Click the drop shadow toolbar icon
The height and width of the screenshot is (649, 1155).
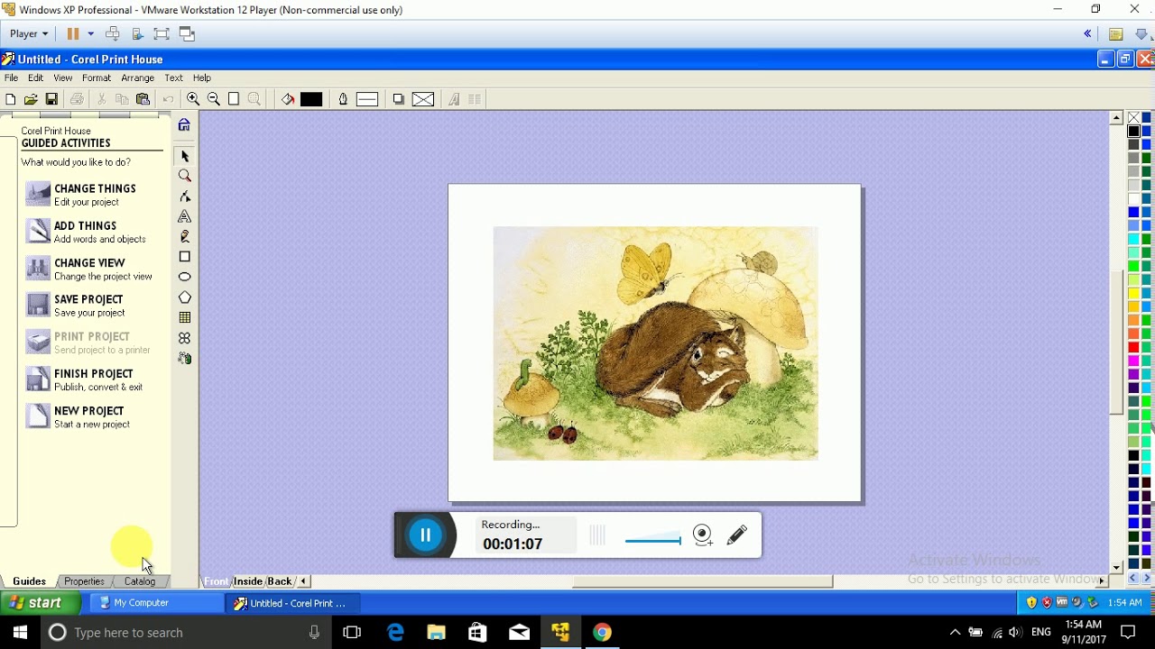coord(398,99)
